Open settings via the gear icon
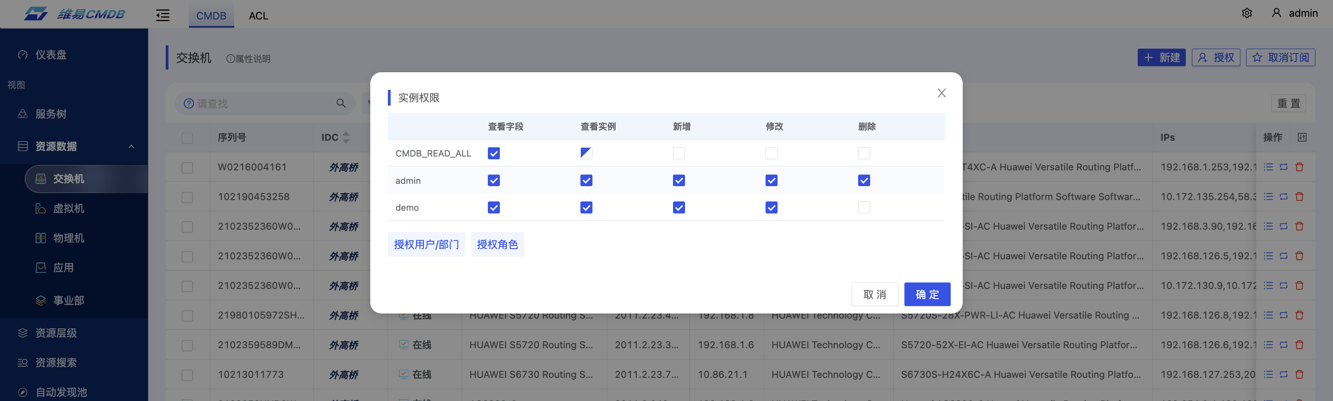 [x=1246, y=13]
